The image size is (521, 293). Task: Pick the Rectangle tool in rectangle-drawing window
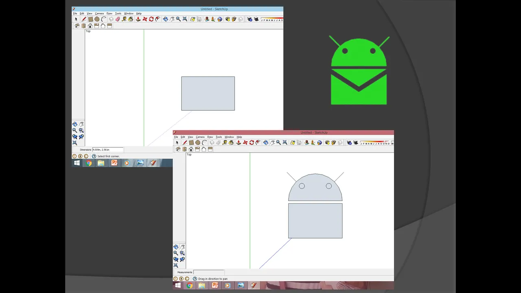91,19
